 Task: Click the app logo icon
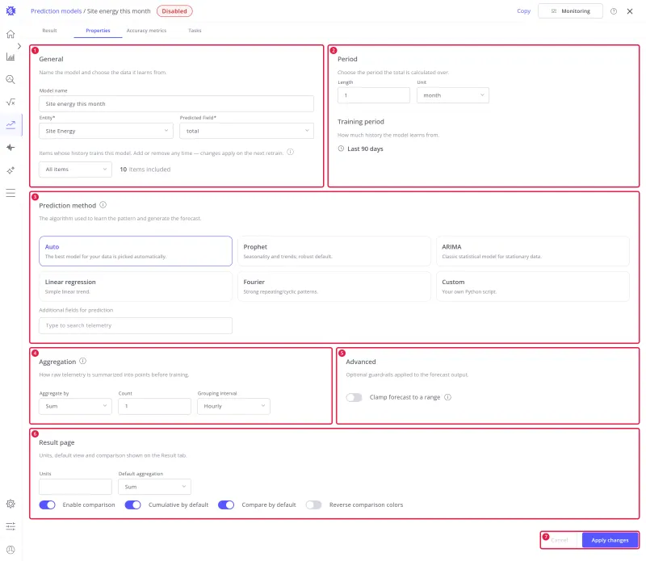click(10, 11)
